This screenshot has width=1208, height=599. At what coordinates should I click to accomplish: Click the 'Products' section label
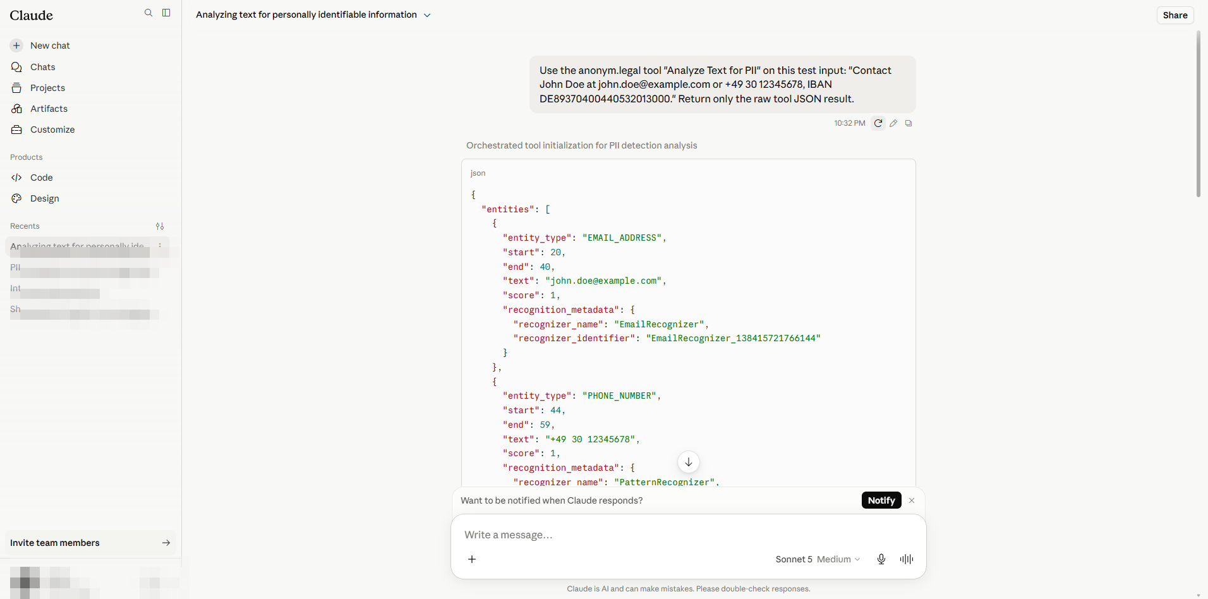tap(27, 157)
